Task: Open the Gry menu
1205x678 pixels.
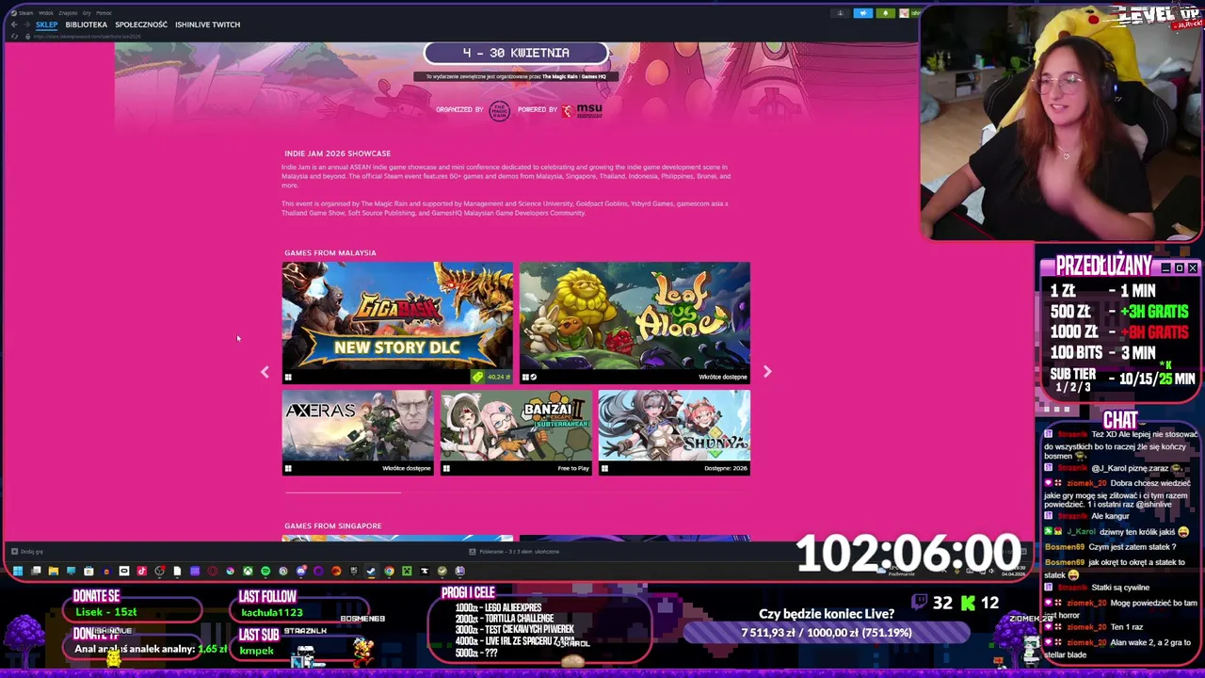Action: pyautogui.click(x=87, y=13)
